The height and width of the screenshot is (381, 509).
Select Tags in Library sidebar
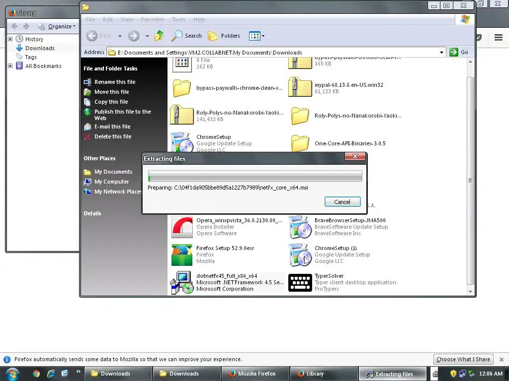(31, 57)
